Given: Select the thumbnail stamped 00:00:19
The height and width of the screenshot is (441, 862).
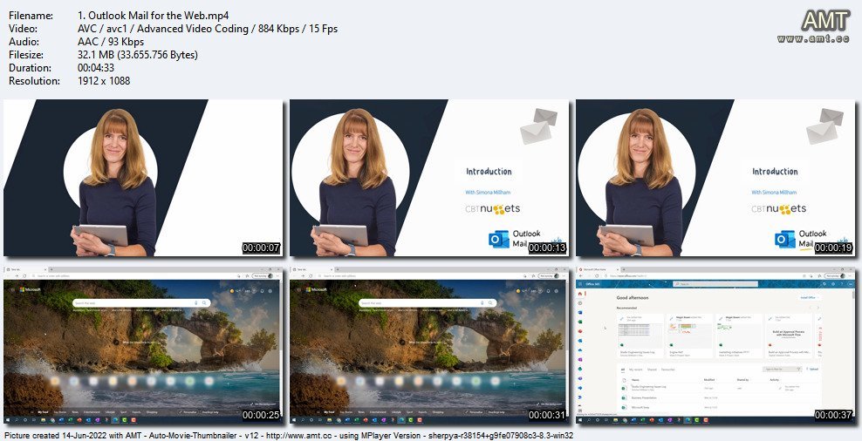Looking at the screenshot, I should click(x=715, y=178).
